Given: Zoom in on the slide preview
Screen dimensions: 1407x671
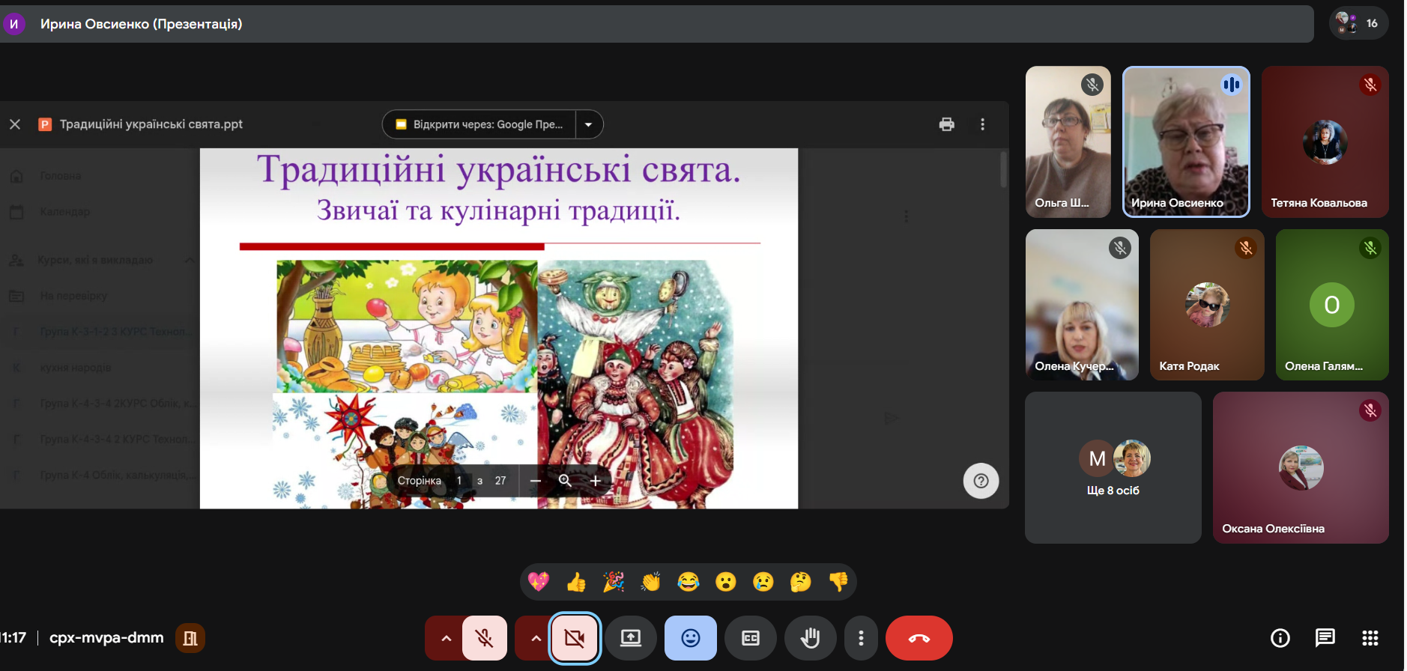Looking at the screenshot, I should 595,481.
